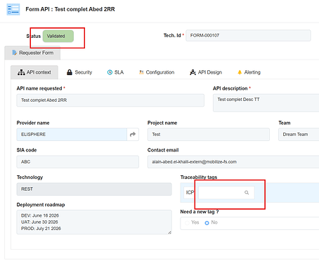The height and width of the screenshot is (263, 319).
Task: Open the API Design tab
Action: point(206,72)
